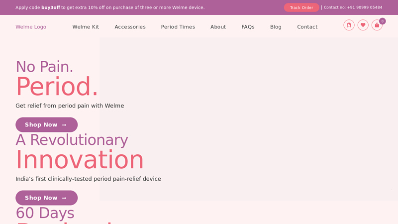
Task: Click Shop Now under A Revolutionary Innovation
Action: pyautogui.click(x=46, y=198)
